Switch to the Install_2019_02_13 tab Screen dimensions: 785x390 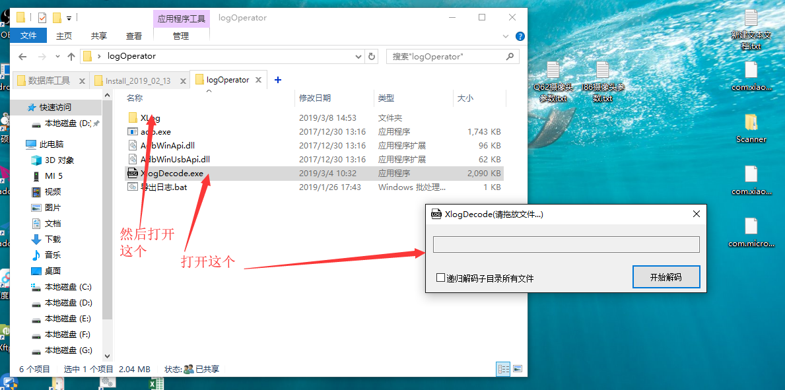137,81
